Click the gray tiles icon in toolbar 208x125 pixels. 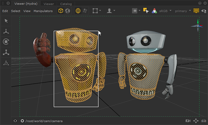(85, 11)
